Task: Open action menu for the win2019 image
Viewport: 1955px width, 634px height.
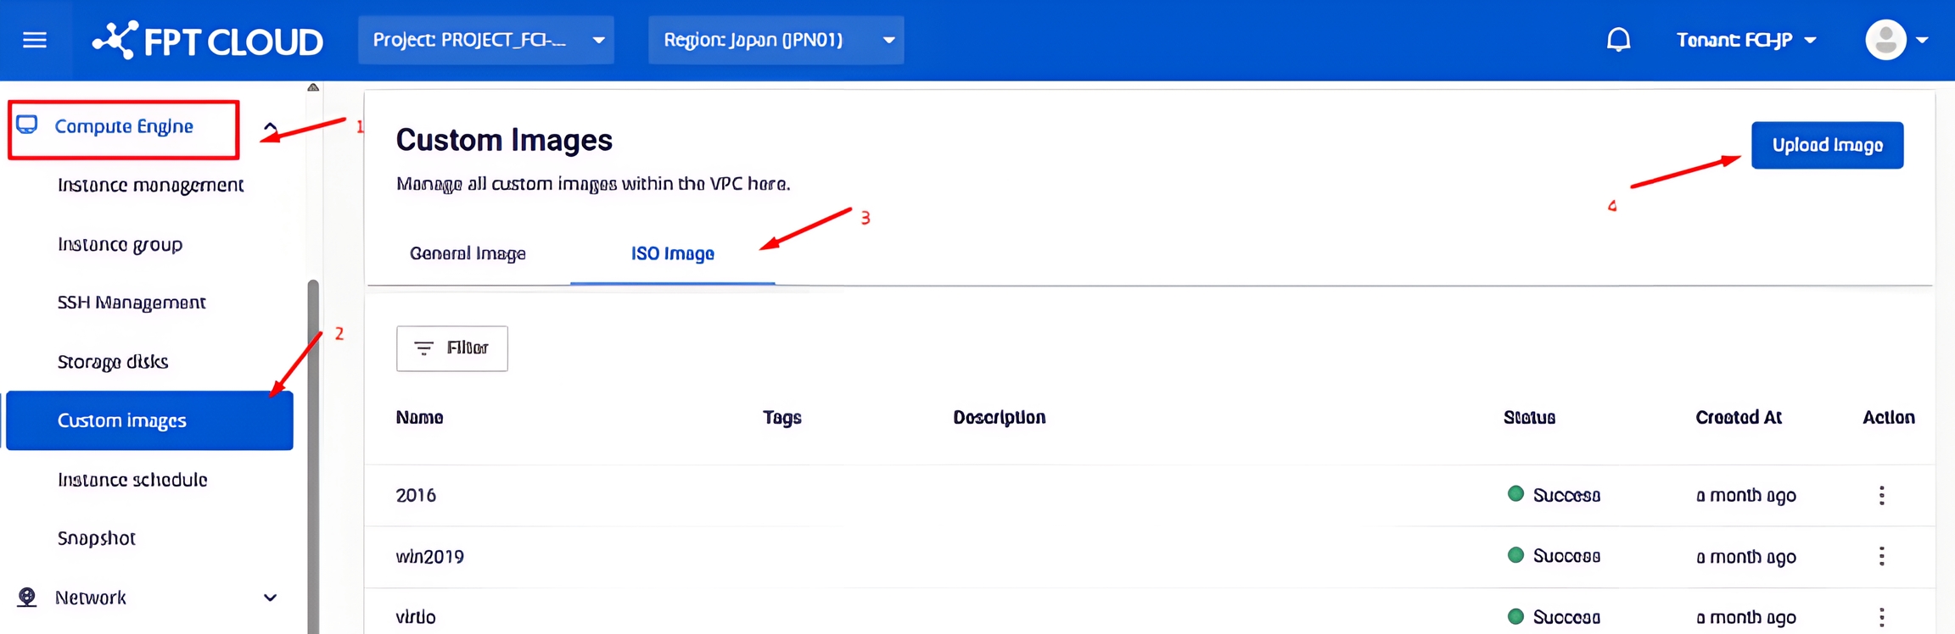Action: point(1881,557)
